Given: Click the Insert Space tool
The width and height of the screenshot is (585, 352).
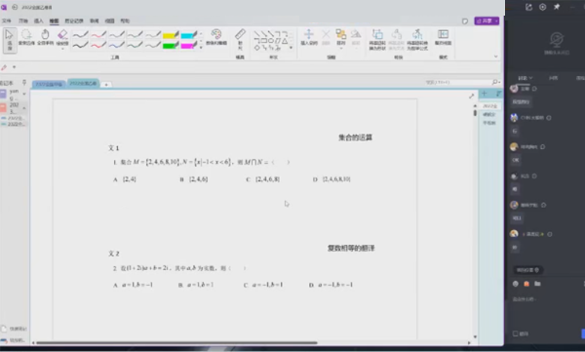Looking at the screenshot, I should click(x=308, y=38).
